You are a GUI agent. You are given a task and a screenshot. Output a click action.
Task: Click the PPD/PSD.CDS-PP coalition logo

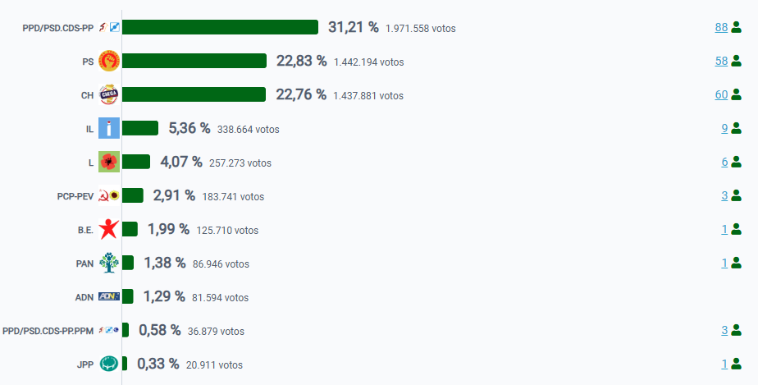coord(108,27)
